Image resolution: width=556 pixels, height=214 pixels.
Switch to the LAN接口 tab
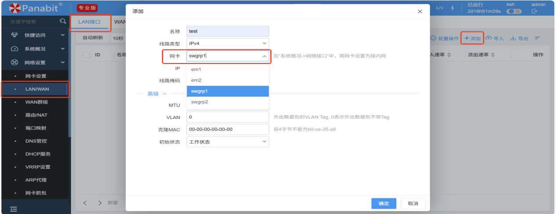click(x=90, y=21)
